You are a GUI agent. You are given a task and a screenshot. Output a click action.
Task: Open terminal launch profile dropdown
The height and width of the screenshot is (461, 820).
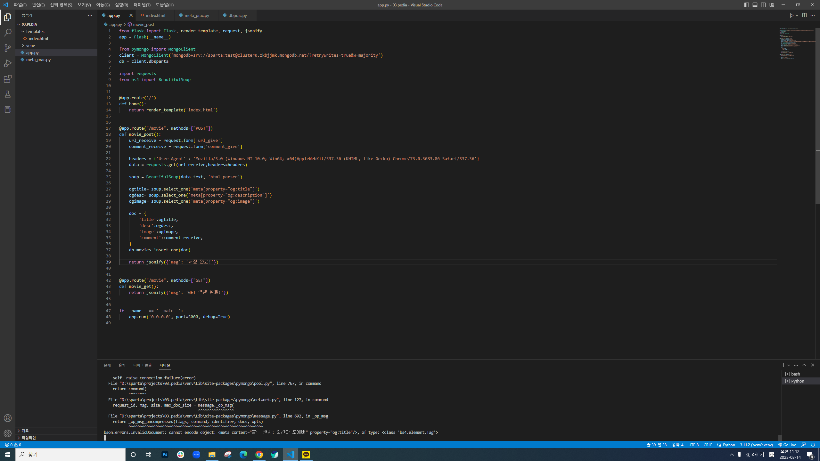point(789,365)
